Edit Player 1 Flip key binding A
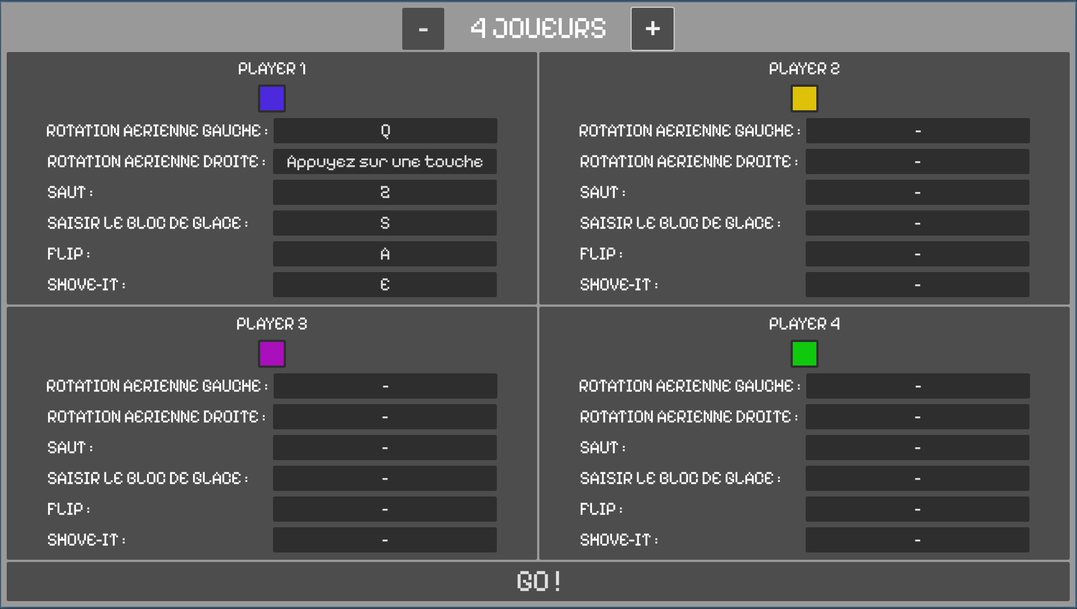 (x=385, y=254)
